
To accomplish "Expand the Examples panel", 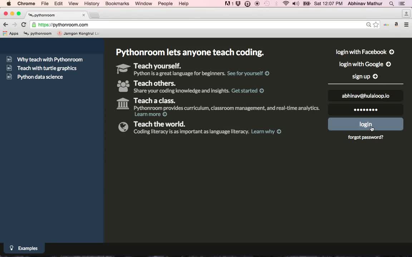I will 24,248.
